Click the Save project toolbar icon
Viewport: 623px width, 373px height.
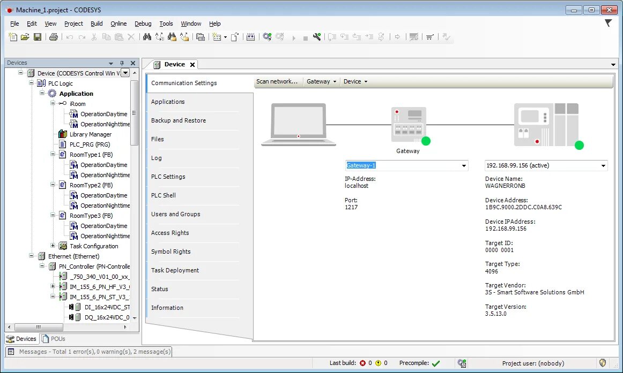(38, 37)
